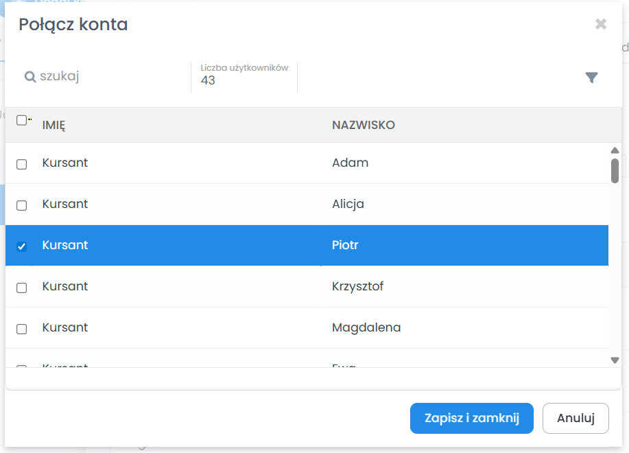Check the box for Kursant Magdalena
The image size is (629, 453).
click(22, 329)
